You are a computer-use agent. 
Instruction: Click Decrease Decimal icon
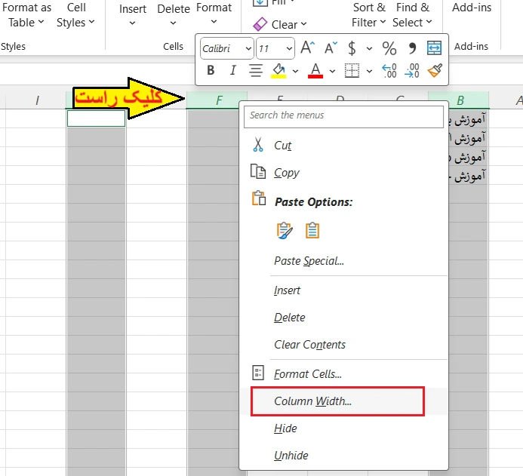click(412, 71)
